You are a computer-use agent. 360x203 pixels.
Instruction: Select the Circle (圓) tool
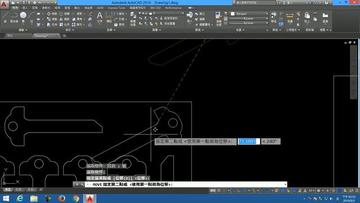(x=23, y=17)
